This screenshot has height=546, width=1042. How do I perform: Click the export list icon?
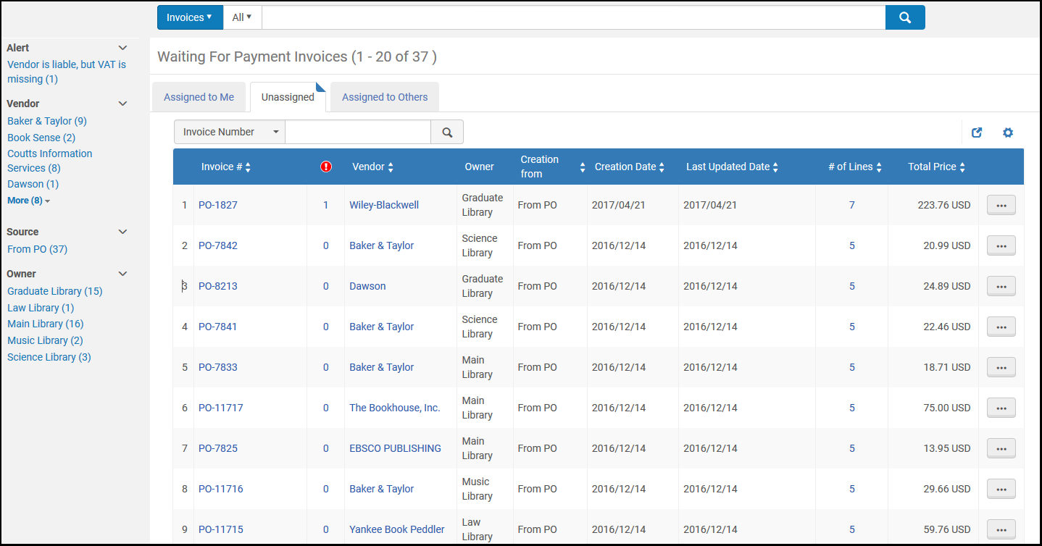click(977, 133)
